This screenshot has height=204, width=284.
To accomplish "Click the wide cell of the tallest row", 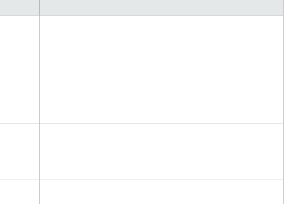I will pos(159,82).
